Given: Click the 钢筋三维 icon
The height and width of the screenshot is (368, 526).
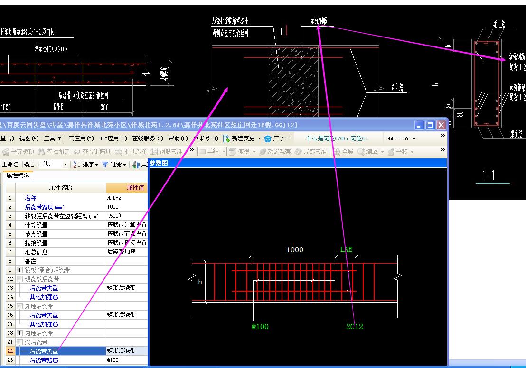Looking at the screenshot, I should 154,152.
